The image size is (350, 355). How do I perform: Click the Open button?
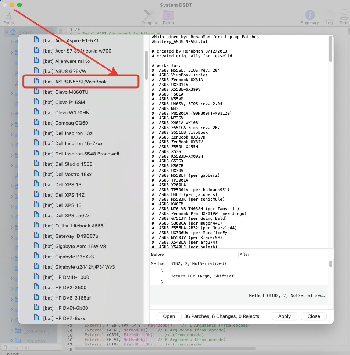[x=169, y=316]
